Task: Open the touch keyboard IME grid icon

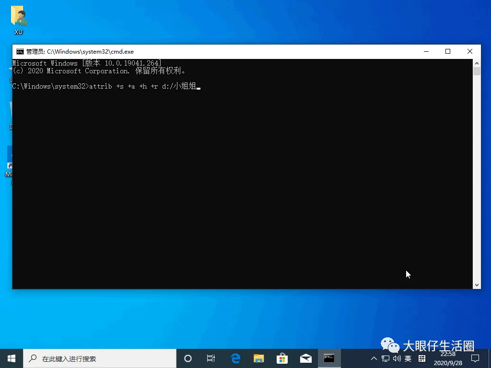Action: 421,358
